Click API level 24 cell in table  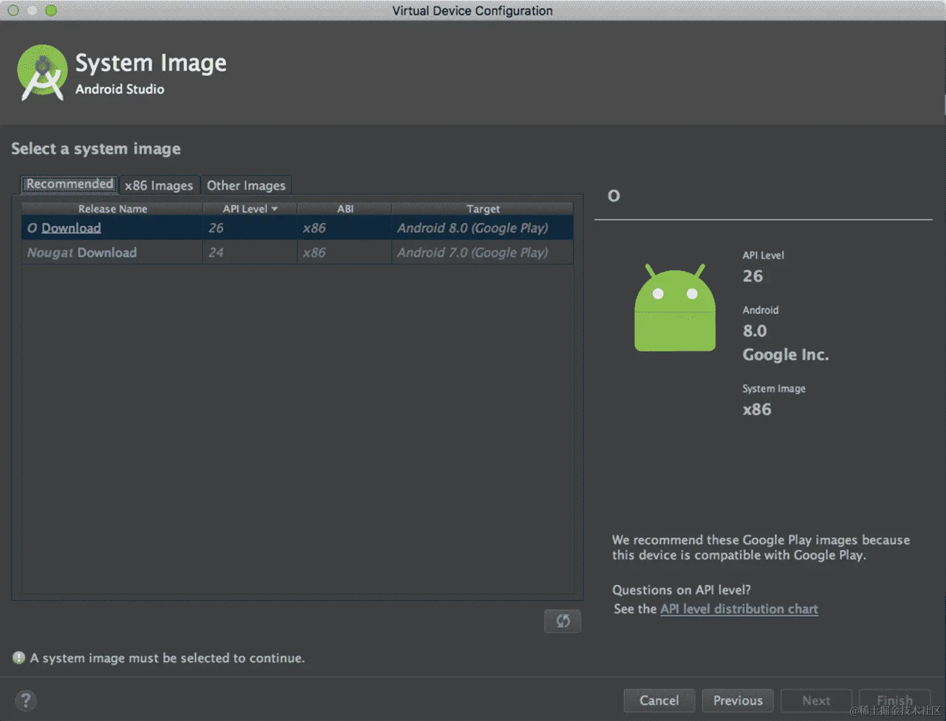(x=250, y=252)
